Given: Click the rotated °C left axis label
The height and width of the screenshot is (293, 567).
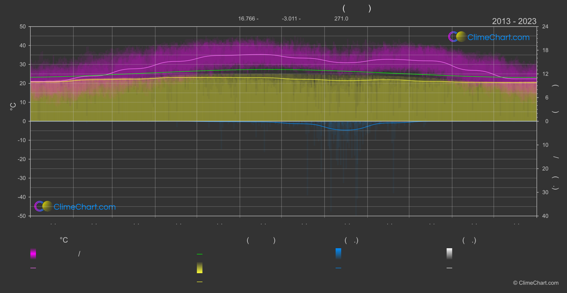Looking at the screenshot, I should tap(13, 107).
